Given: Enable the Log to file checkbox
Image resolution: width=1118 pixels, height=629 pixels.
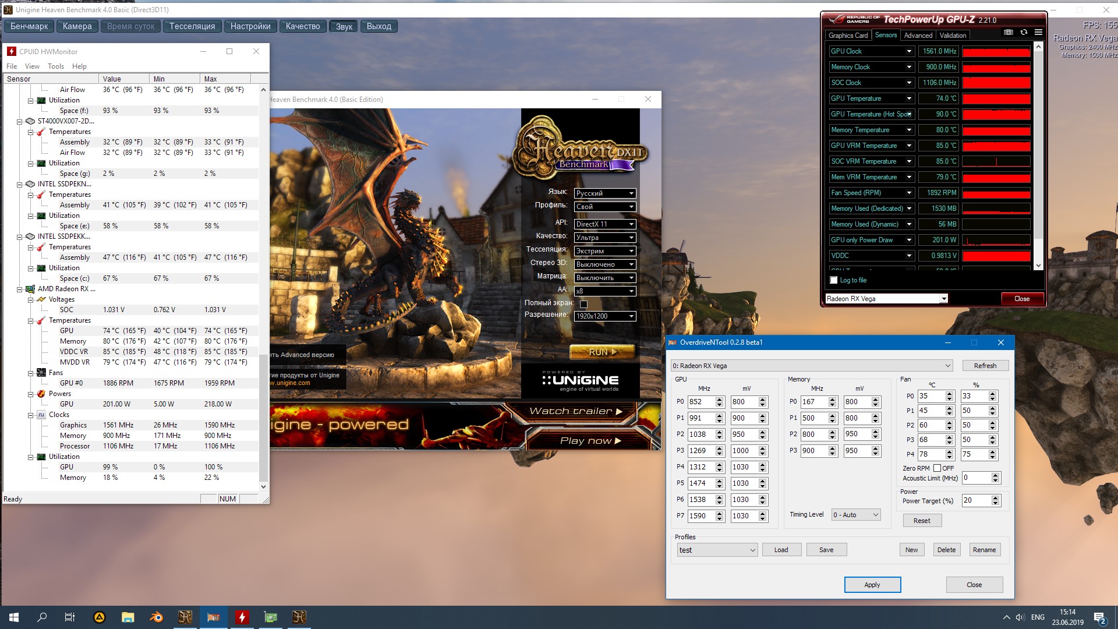Looking at the screenshot, I should click(x=834, y=280).
